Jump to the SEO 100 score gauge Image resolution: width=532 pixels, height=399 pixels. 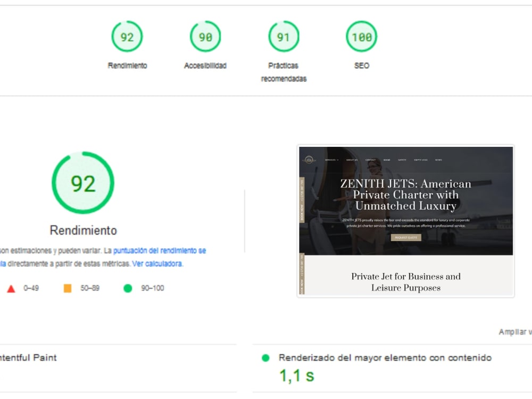(362, 36)
